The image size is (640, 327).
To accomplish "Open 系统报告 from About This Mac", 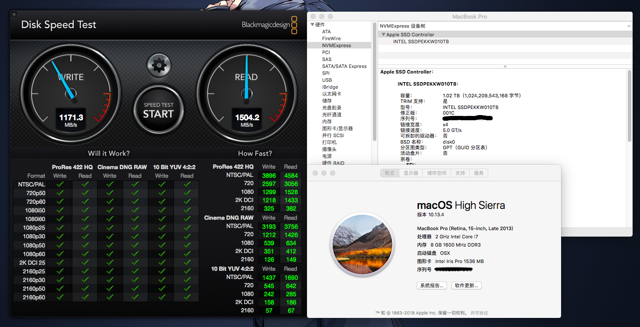I will 431,285.
